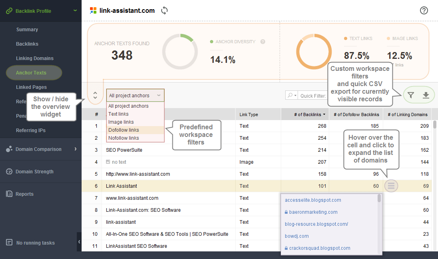Viewport: 438px width, 259px height.
Task: Click the link-assistant.com colored logo icon
Action: coord(93,11)
